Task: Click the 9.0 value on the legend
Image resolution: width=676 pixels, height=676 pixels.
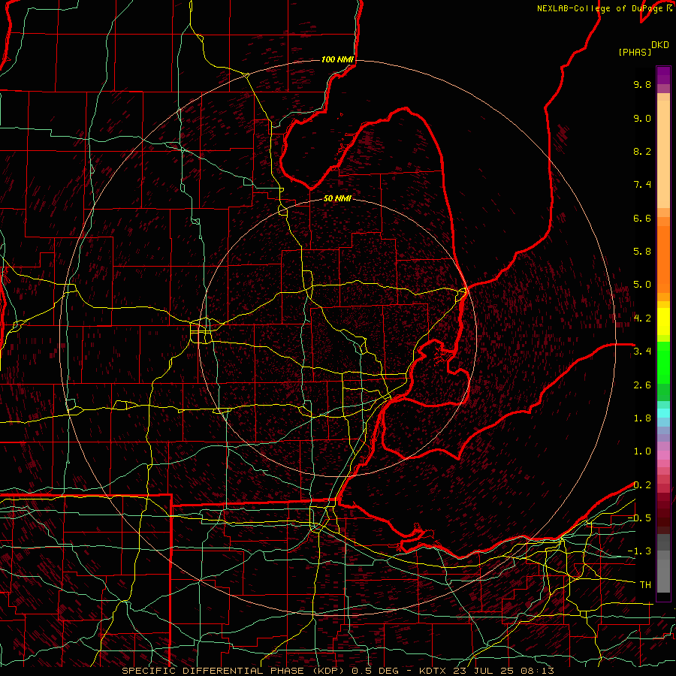Action: tap(642, 118)
